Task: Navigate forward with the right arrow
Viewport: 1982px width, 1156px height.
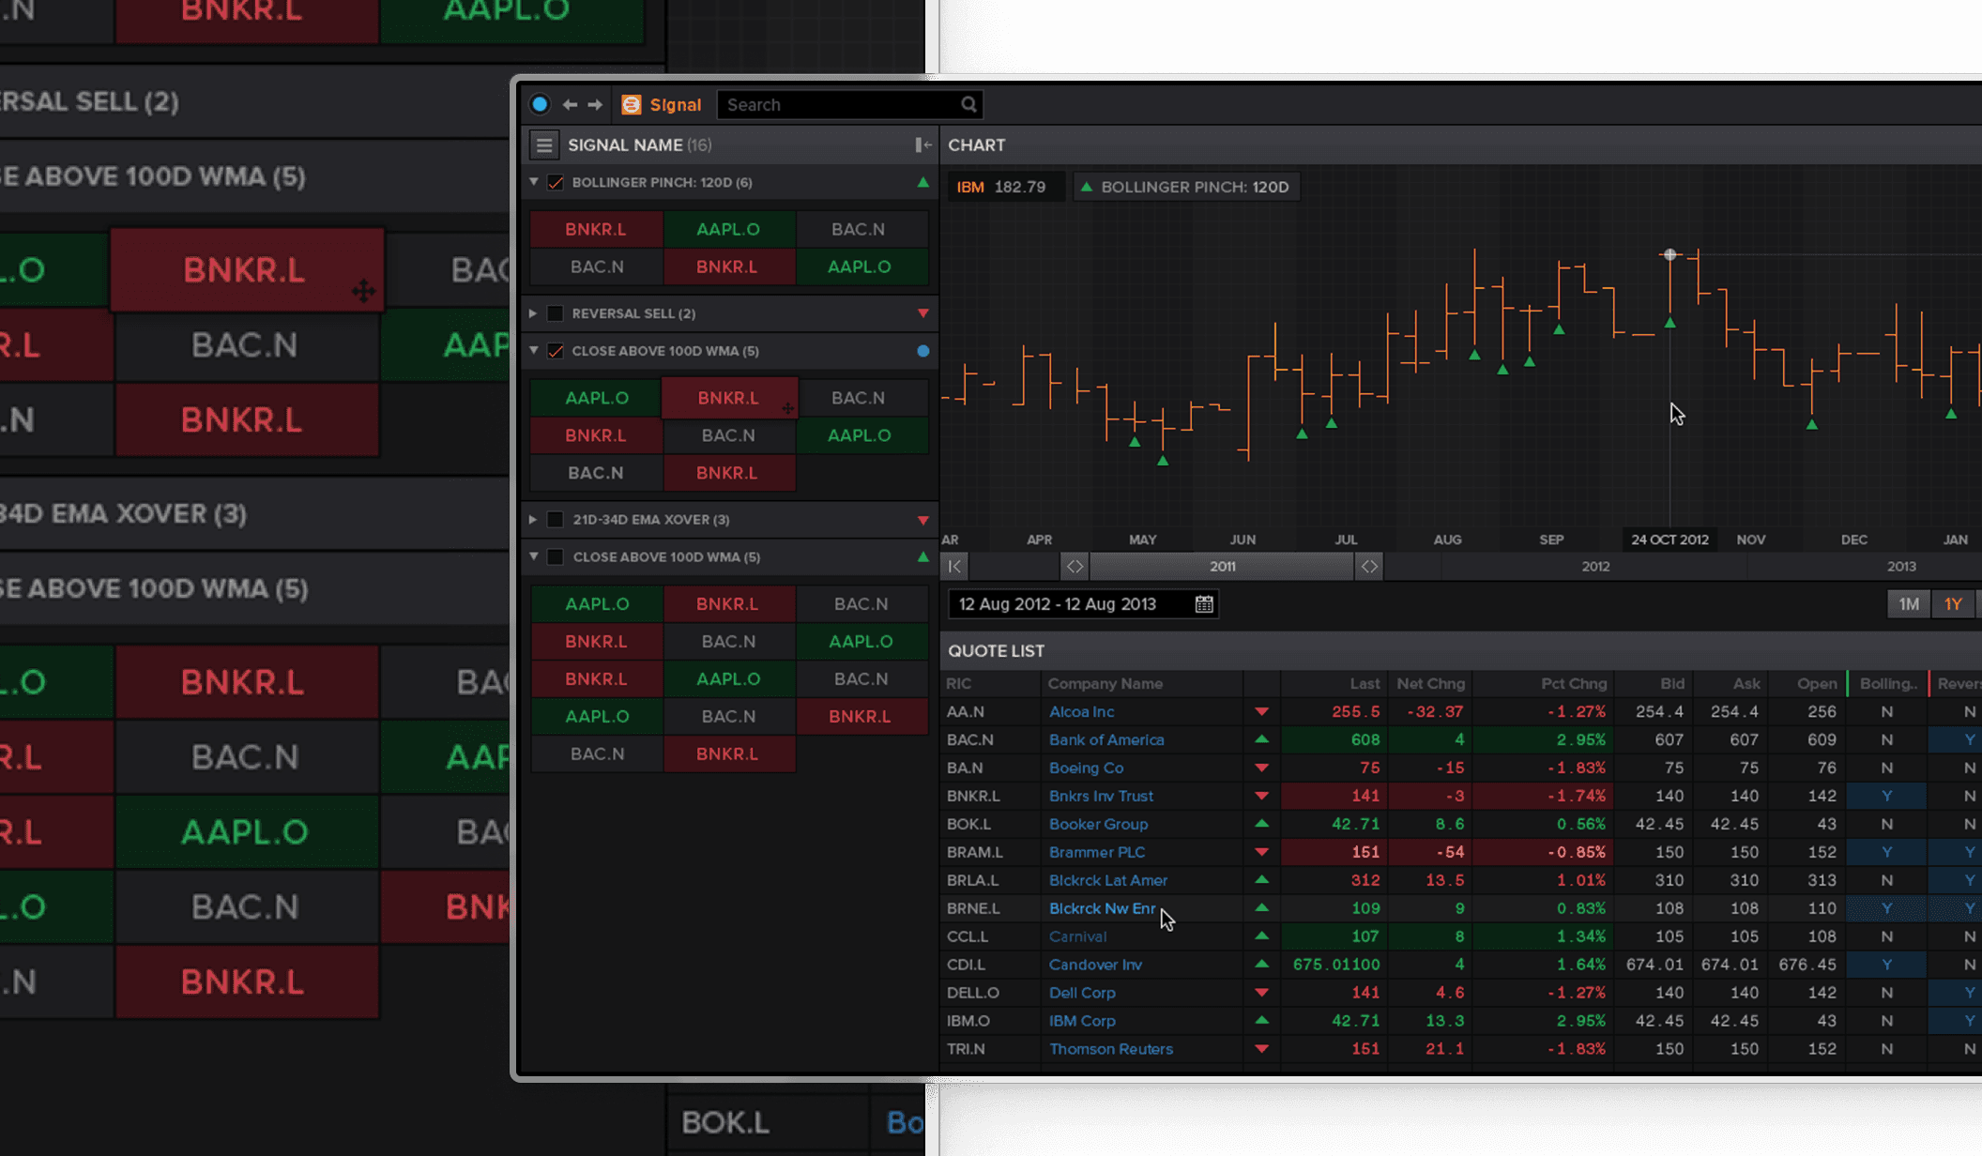Action: click(595, 104)
